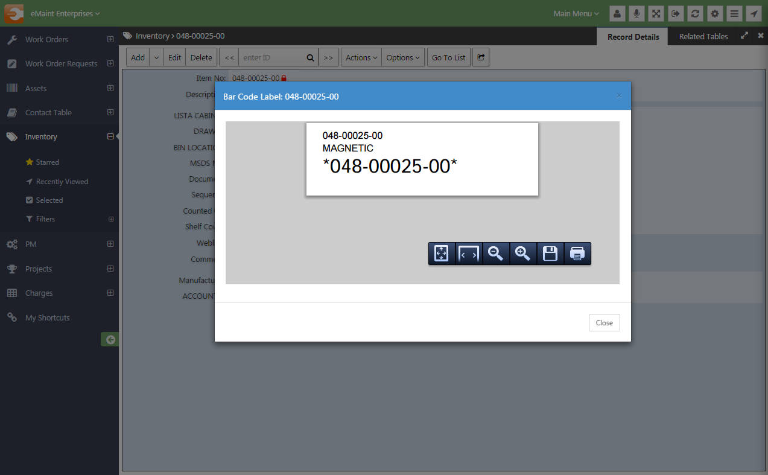Click the fit-to-page viewer icon
The height and width of the screenshot is (475, 768).
pyautogui.click(x=442, y=253)
